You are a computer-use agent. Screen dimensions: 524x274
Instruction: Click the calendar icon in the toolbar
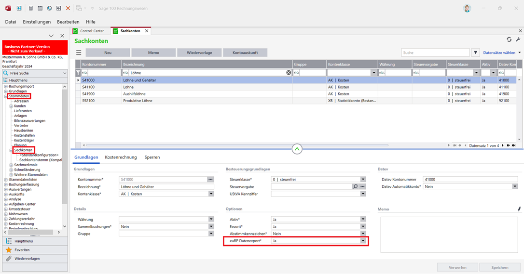40,8
